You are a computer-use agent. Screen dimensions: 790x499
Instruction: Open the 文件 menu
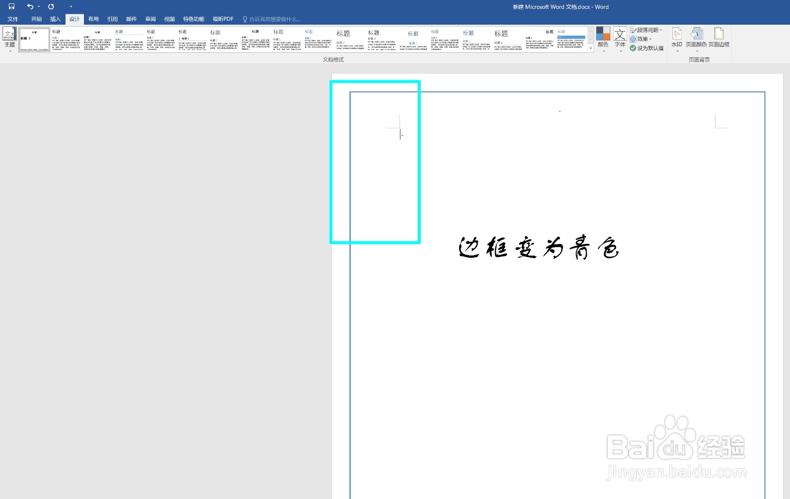click(x=12, y=18)
